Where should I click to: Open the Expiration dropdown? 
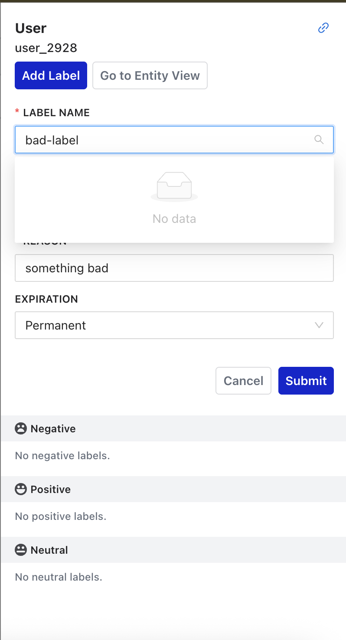[x=173, y=325]
